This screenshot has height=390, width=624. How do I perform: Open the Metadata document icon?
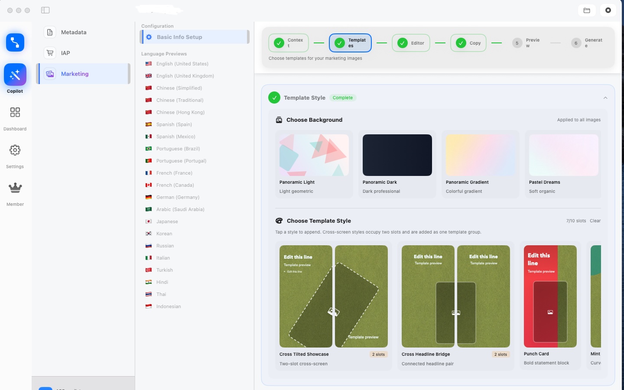pos(50,32)
